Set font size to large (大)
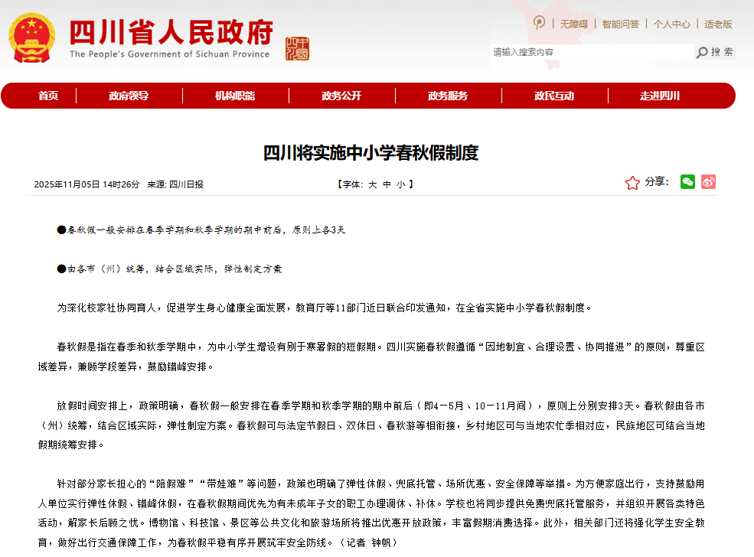This screenshot has height=557, width=754. [372, 184]
